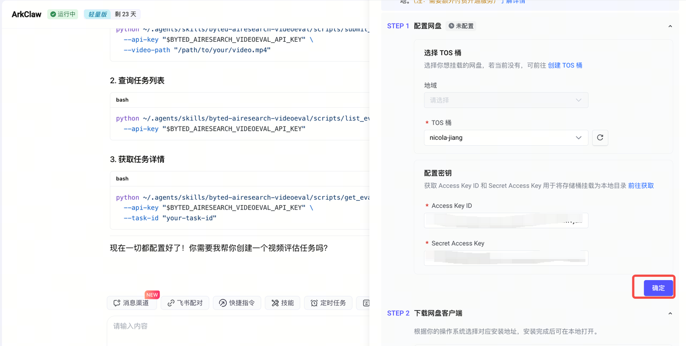Collapse the STEP 2 下载网盘客户端 section
Screen dimensions: 686x346
coord(670,313)
